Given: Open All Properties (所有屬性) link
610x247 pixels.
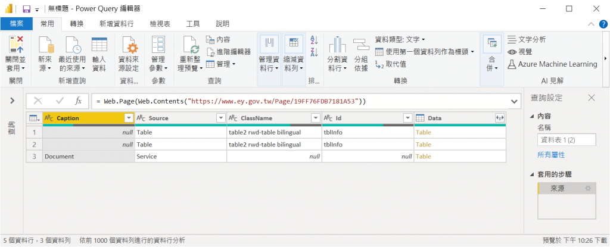Looking at the screenshot, I should pyautogui.click(x=551, y=155).
